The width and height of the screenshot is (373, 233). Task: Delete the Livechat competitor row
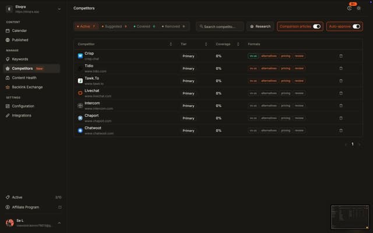(341, 93)
